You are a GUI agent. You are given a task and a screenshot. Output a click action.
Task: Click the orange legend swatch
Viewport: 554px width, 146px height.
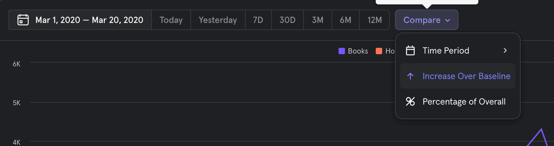click(379, 51)
